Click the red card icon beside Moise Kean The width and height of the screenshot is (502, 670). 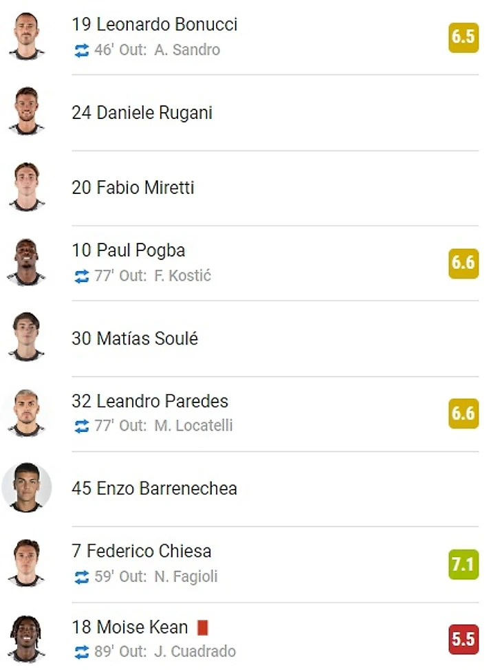coord(202,627)
